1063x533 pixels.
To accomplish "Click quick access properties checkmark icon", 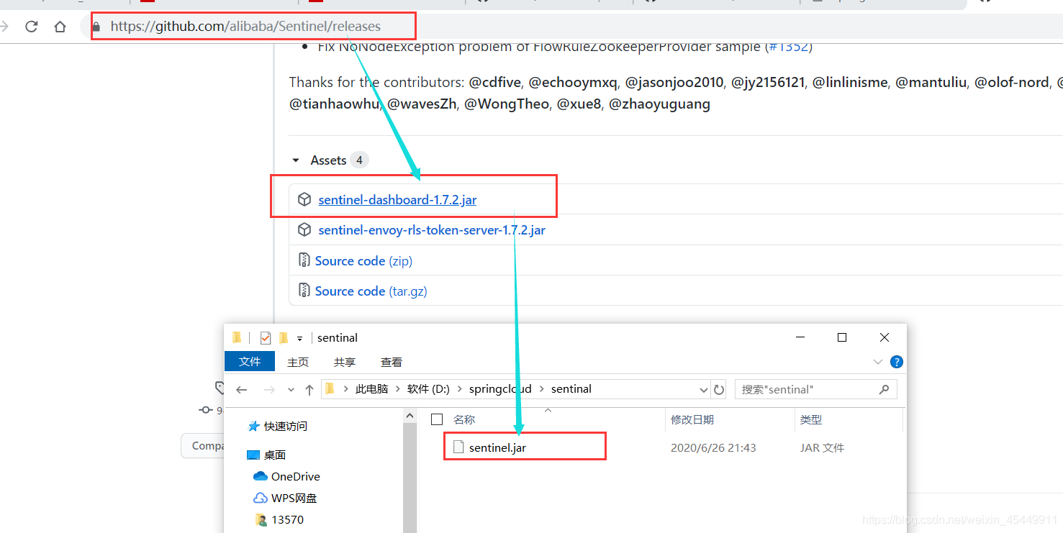I will pyautogui.click(x=265, y=337).
